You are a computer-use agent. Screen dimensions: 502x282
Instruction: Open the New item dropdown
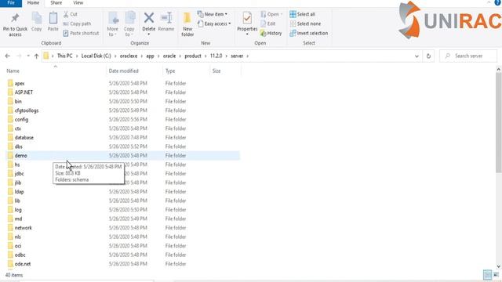click(x=213, y=14)
